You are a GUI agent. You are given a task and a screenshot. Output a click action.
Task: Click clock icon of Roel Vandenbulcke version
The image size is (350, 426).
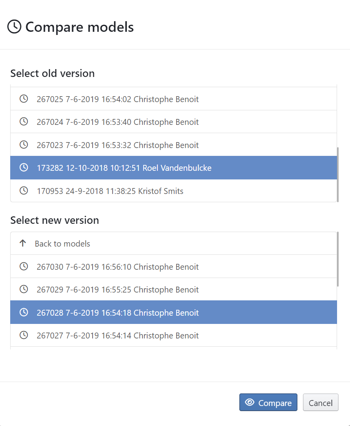tap(24, 168)
